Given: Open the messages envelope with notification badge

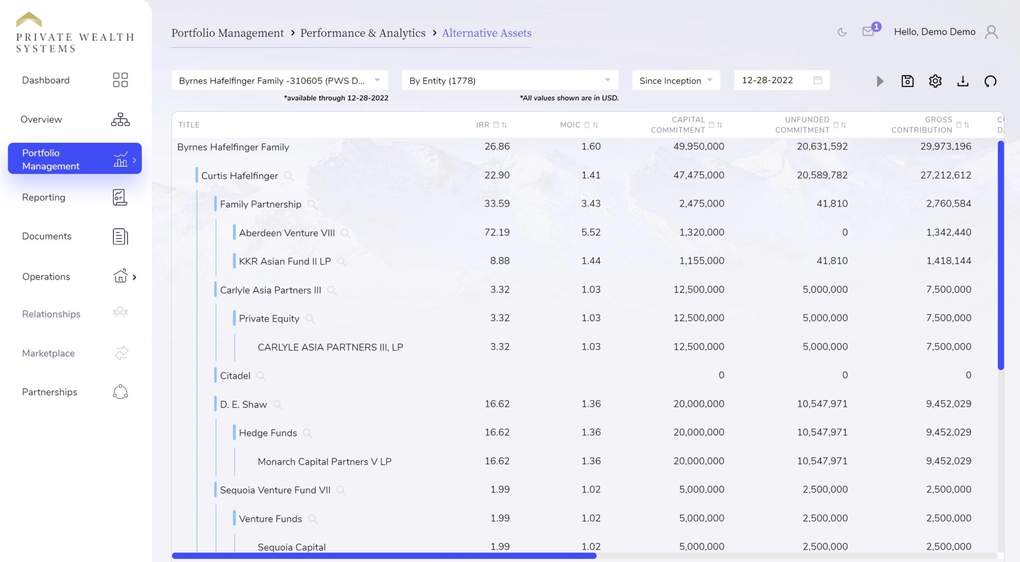Looking at the screenshot, I should tap(870, 31).
